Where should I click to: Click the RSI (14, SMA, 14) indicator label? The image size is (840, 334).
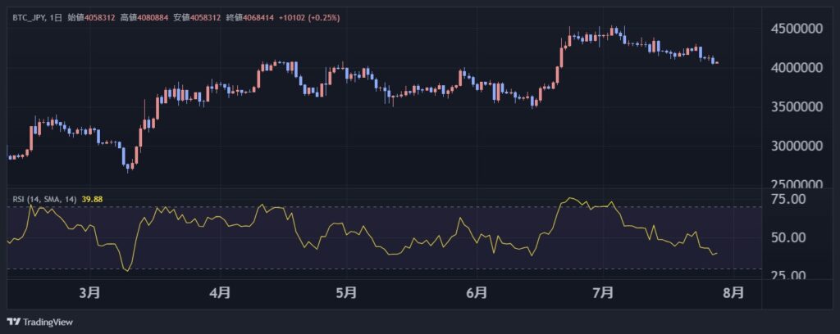click(x=45, y=199)
